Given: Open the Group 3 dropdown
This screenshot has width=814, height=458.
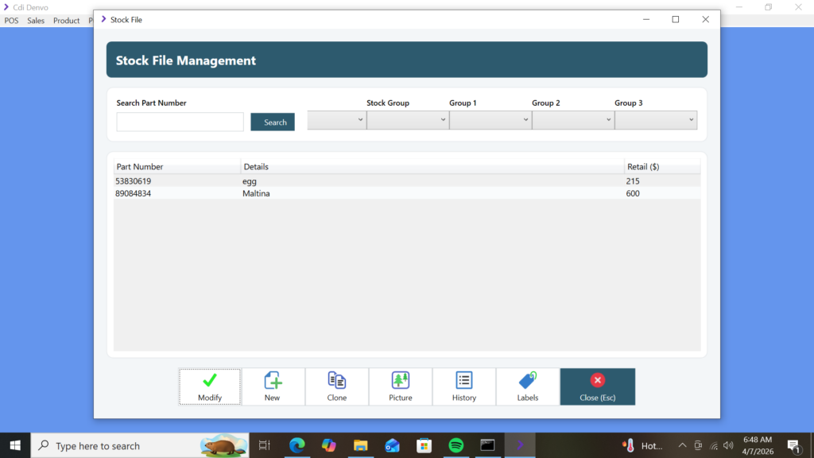Looking at the screenshot, I should [655, 120].
